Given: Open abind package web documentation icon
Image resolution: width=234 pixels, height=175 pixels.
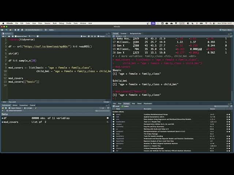Looking at the screenshot, I should (227, 114).
